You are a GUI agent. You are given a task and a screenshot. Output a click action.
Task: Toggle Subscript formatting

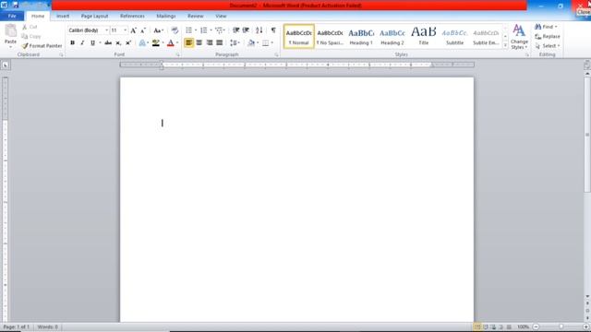click(118, 43)
